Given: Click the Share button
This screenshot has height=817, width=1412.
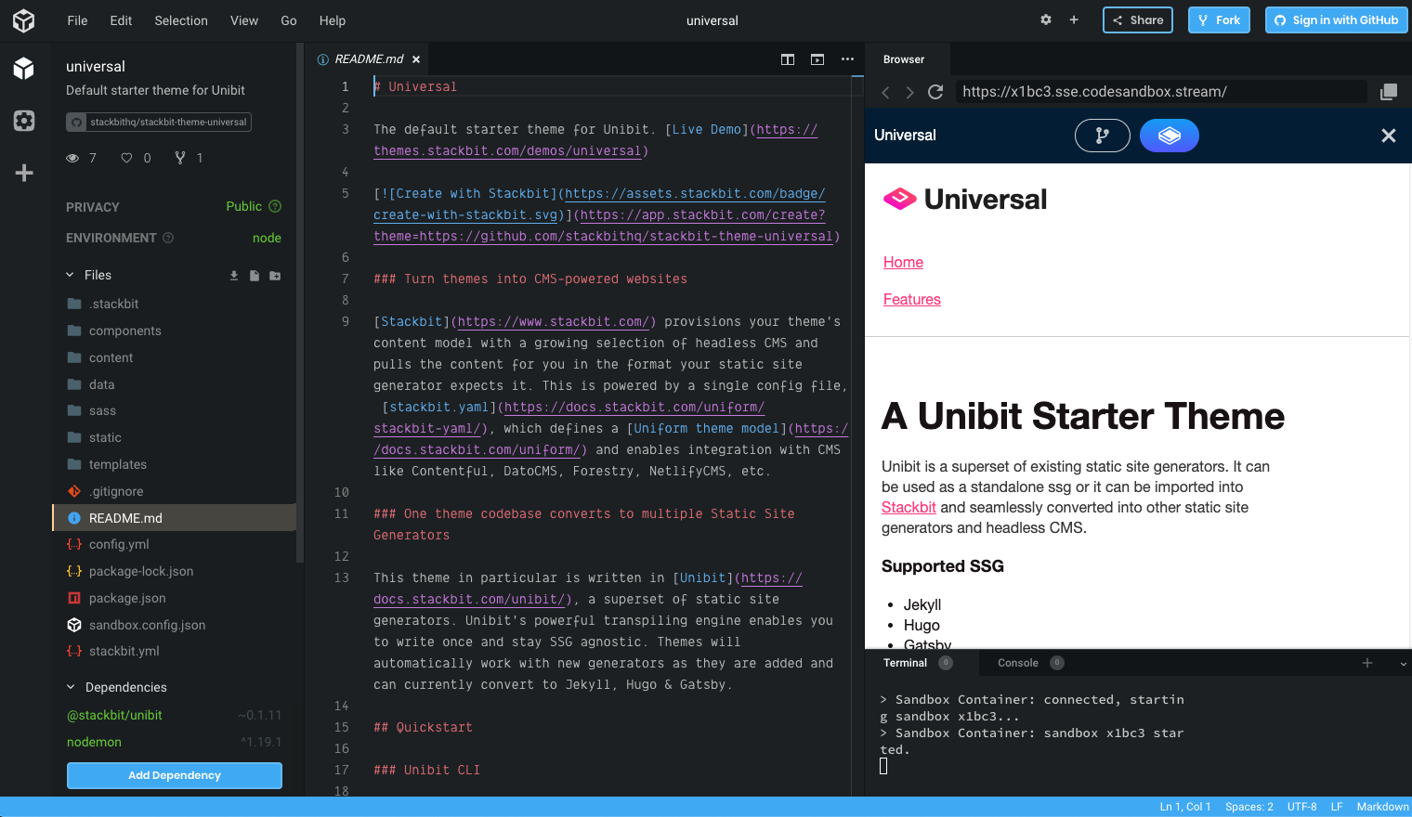Looking at the screenshot, I should pyautogui.click(x=1138, y=20).
